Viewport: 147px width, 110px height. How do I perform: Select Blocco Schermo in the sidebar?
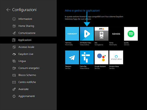(28, 75)
